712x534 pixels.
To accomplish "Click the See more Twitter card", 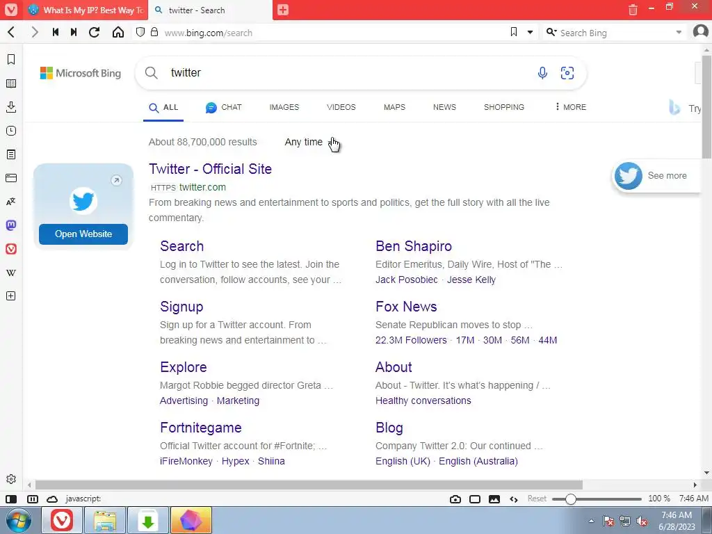I will tap(655, 176).
